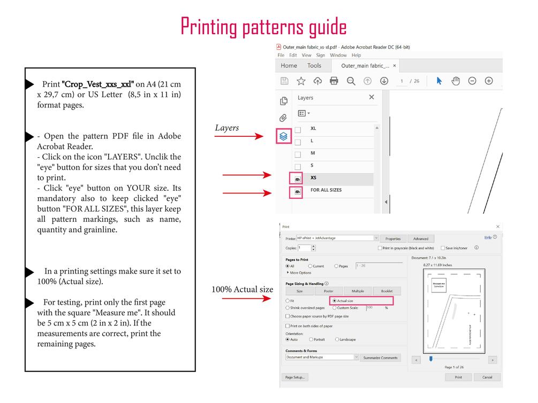
Task: Move the preview page slider handle
Action: 431,359
